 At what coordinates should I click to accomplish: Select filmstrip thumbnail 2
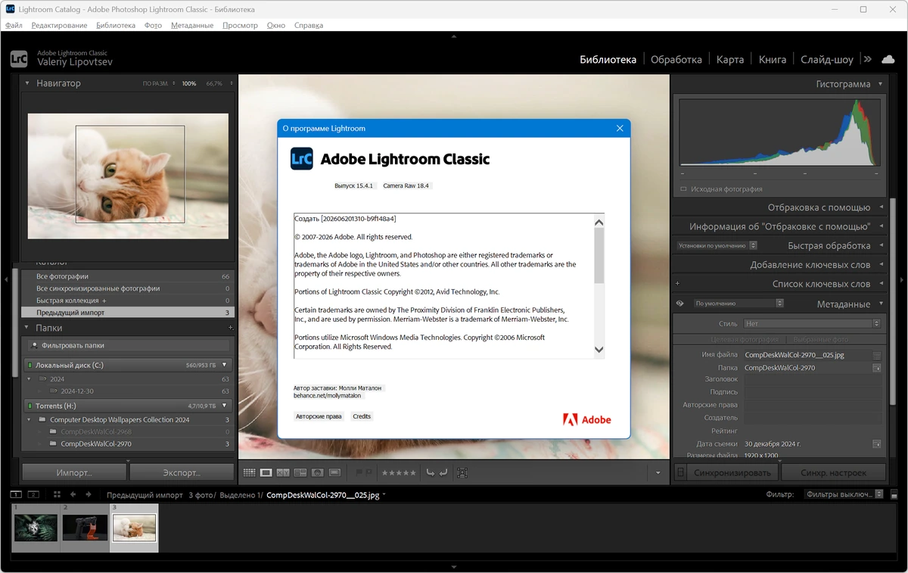pos(85,528)
